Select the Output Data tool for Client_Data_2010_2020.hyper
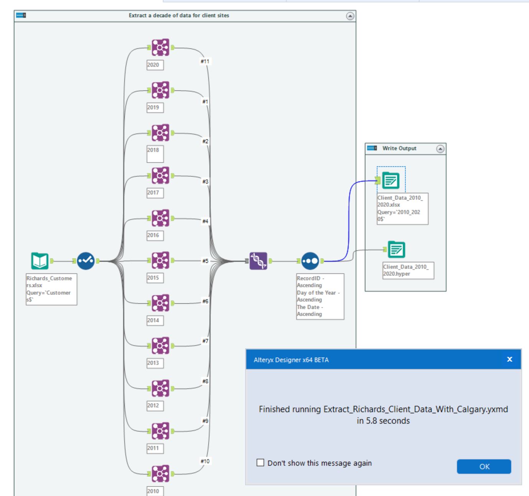 pyautogui.click(x=396, y=250)
